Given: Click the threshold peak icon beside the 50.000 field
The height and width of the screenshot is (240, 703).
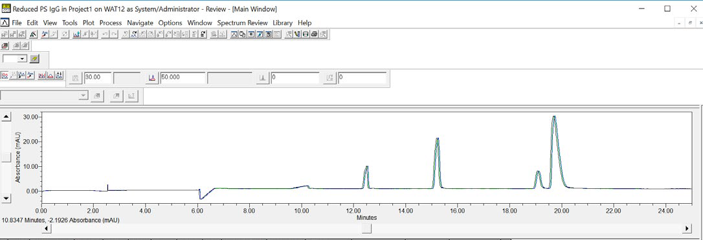Looking at the screenshot, I should [151, 78].
